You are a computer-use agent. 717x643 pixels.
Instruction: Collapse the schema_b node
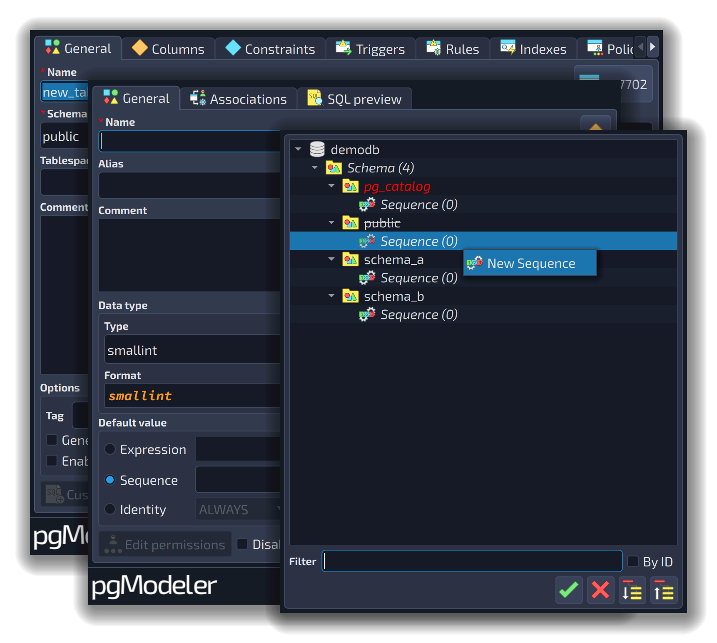(331, 296)
